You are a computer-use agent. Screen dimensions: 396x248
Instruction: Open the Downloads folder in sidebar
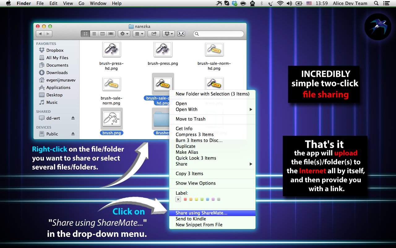57,73
